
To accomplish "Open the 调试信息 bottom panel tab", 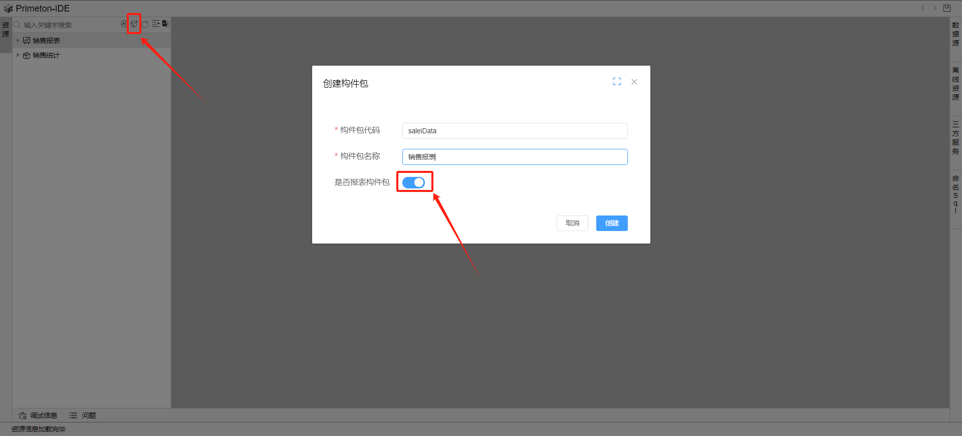I will click(x=38, y=415).
